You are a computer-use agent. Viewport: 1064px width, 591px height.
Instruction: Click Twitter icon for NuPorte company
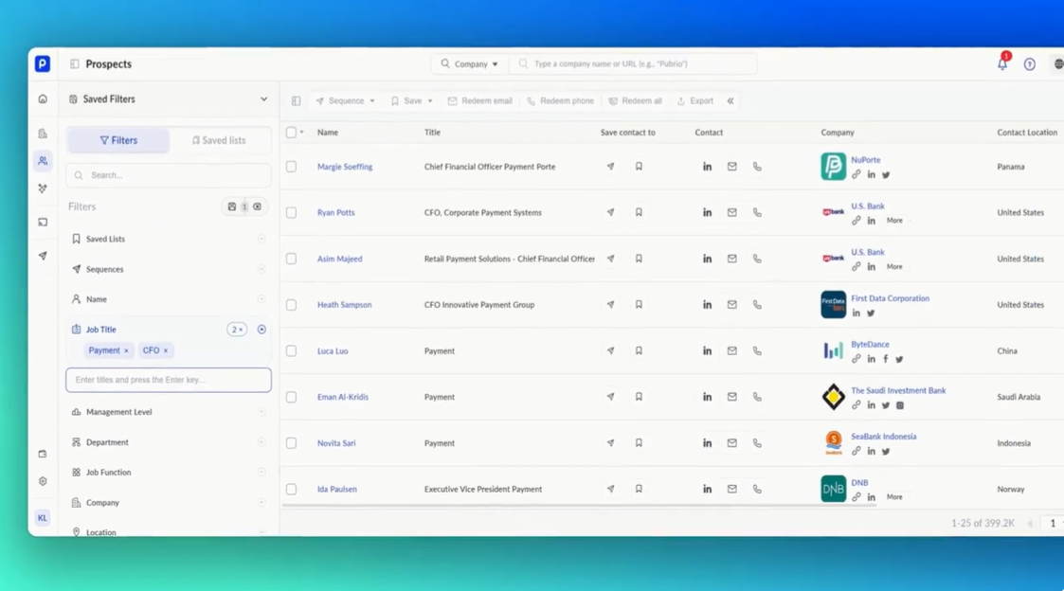pos(886,175)
